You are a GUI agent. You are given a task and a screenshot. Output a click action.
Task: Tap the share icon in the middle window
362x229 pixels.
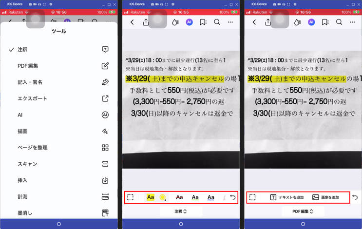[146, 22]
